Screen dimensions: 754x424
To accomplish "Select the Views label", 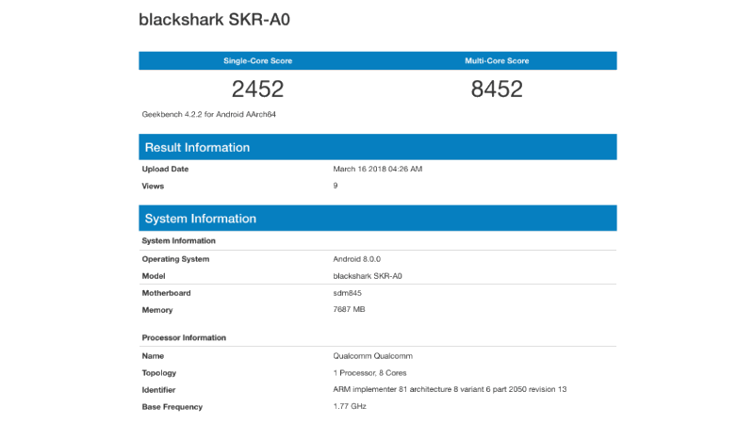I will pos(153,186).
